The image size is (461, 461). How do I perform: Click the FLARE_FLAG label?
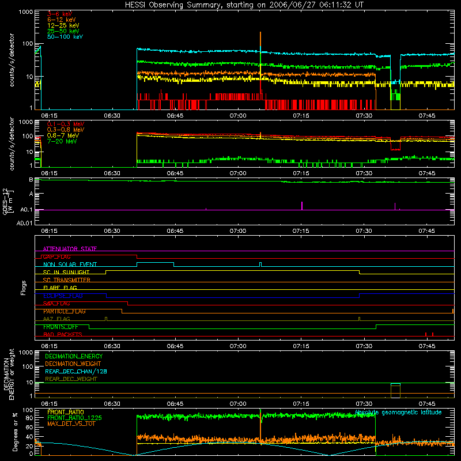tap(60, 288)
